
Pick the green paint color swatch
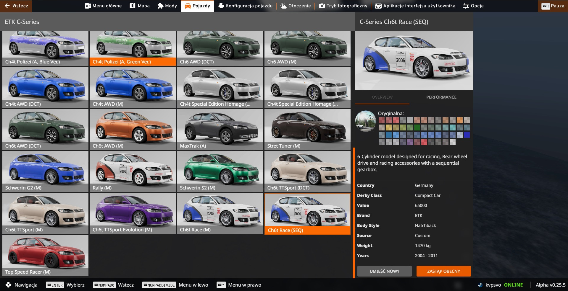(x=417, y=127)
